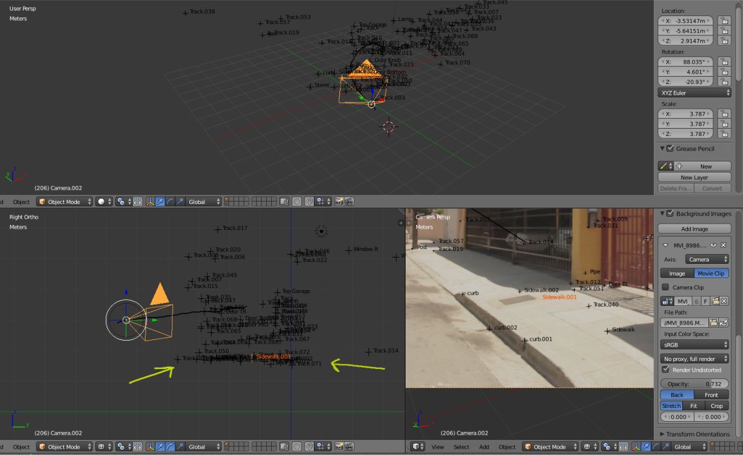Toggle the 3D manipulator in top viewport header
This screenshot has height=455, width=743.
(150, 202)
